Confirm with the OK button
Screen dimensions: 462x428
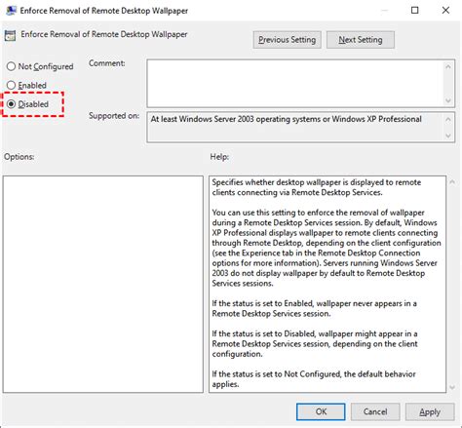pyautogui.click(x=321, y=411)
